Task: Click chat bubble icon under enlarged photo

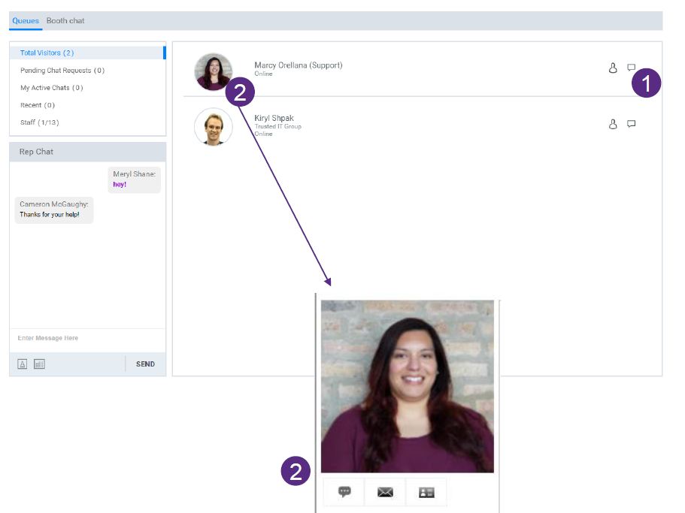Action: pyautogui.click(x=344, y=492)
